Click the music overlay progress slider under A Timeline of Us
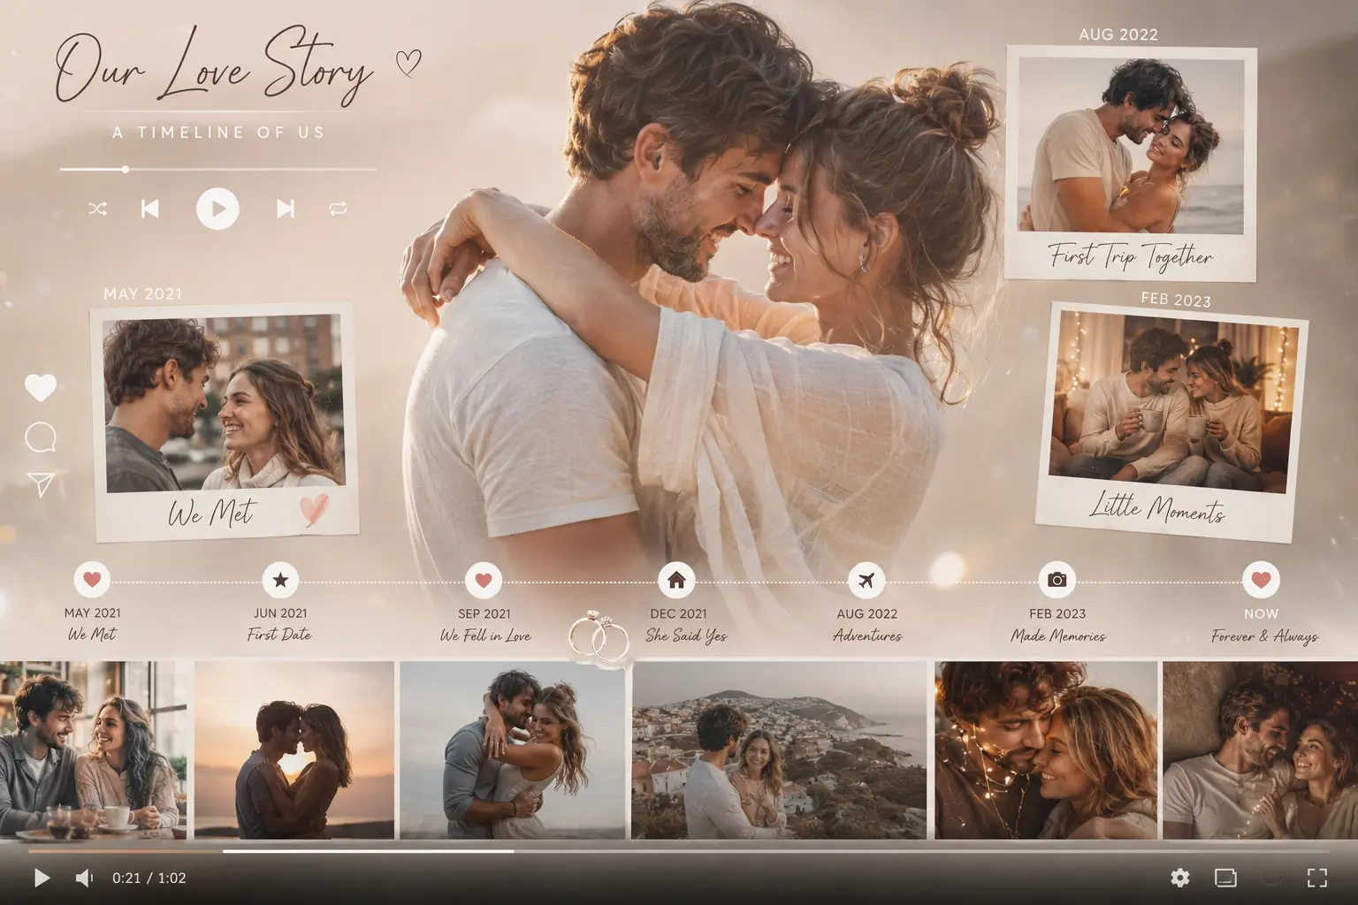The image size is (1358, 905). 217,169
